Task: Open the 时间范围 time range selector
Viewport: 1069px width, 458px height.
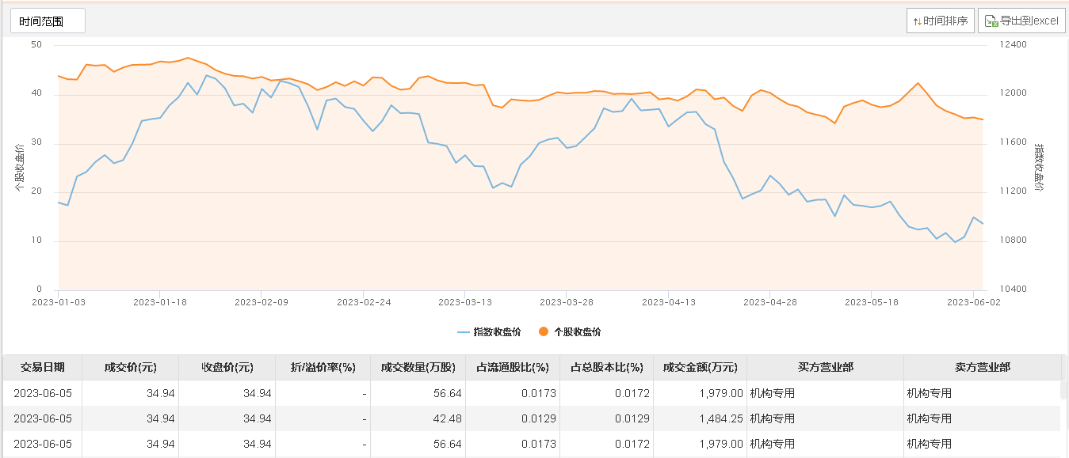Action: click(48, 21)
